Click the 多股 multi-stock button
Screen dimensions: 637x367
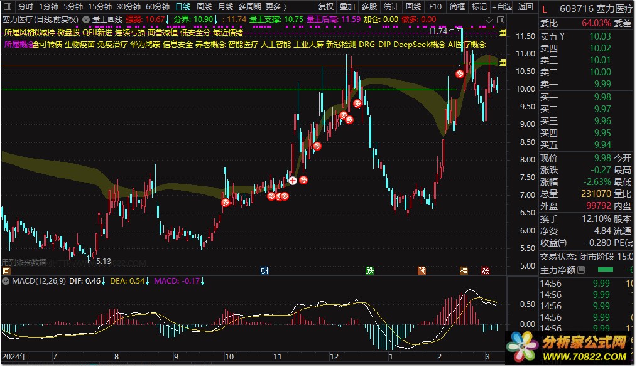(369, 7)
